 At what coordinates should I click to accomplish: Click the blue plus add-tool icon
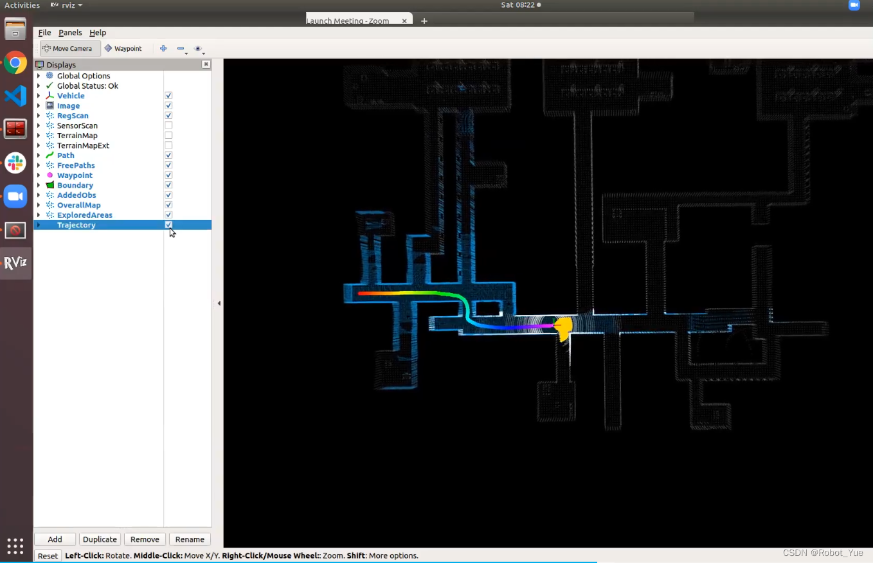coord(163,48)
